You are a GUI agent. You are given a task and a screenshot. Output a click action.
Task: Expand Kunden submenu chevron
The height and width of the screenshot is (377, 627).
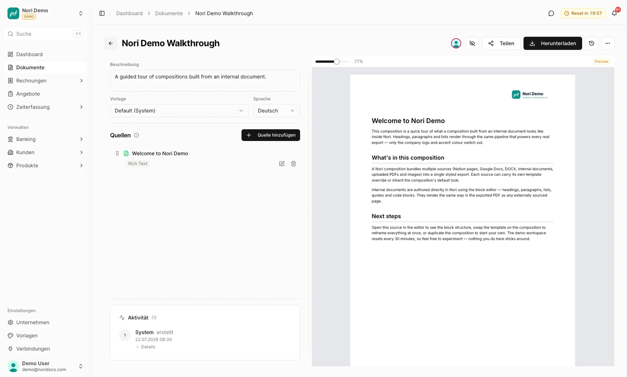[81, 152]
